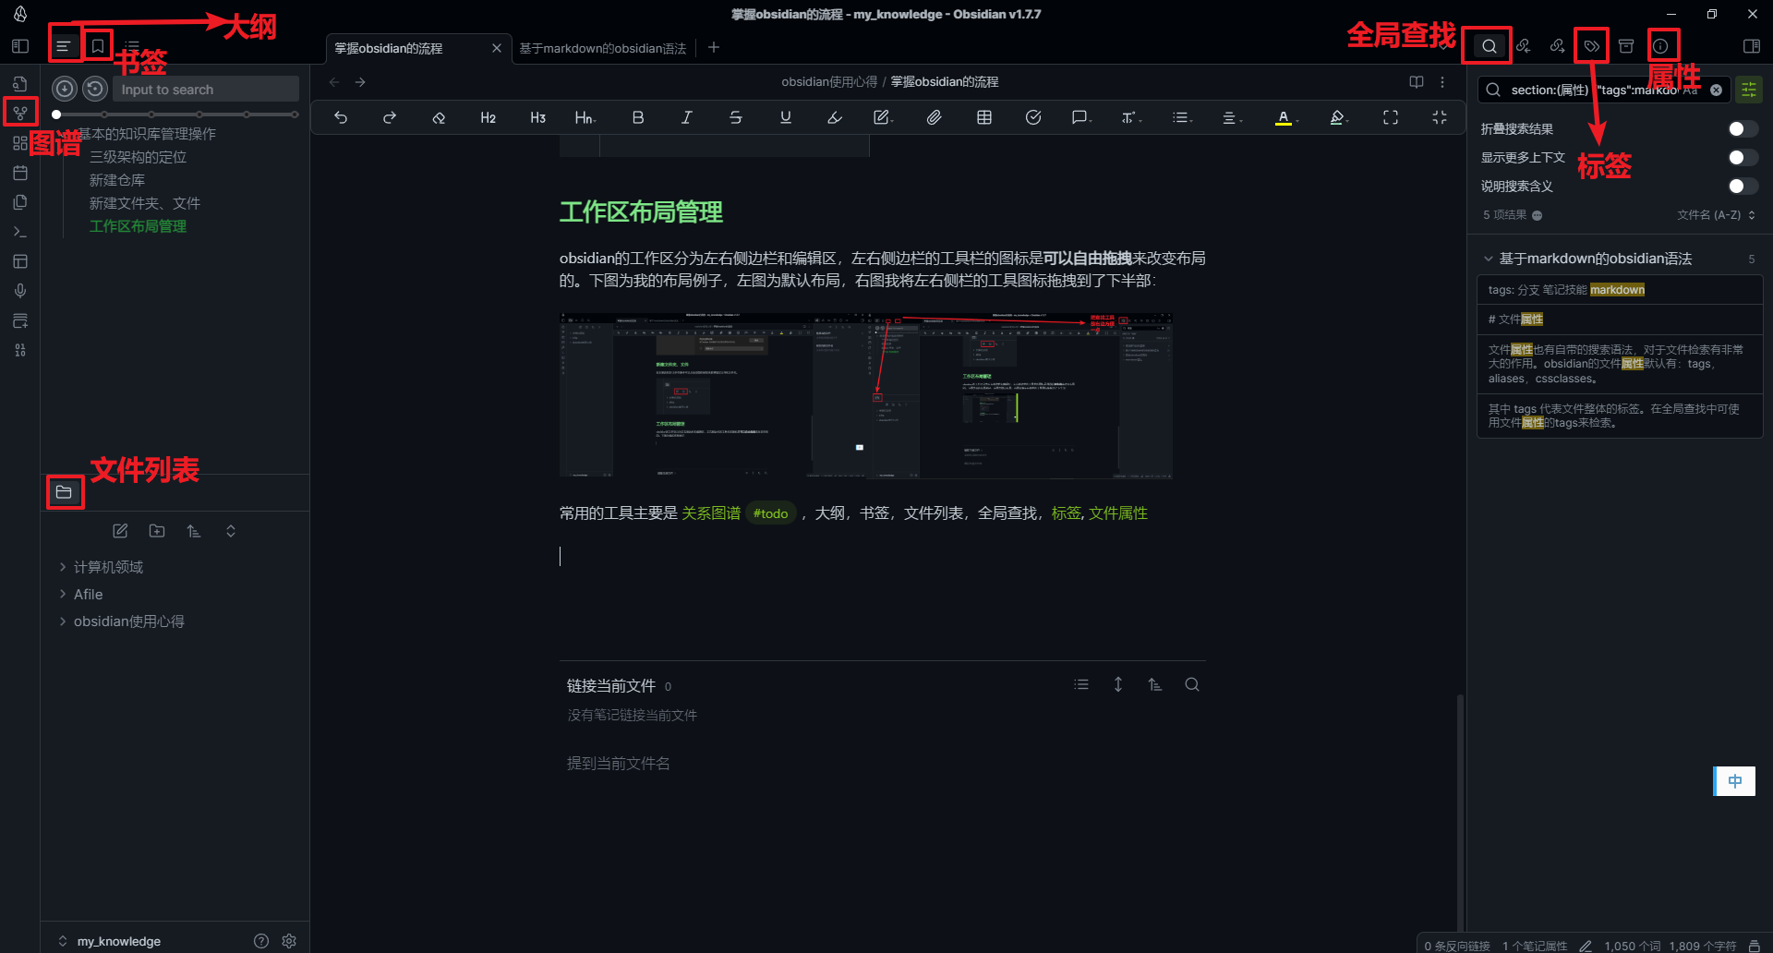This screenshot has height=953, width=1773.
Task: Open the graph view
Action: click(19, 112)
